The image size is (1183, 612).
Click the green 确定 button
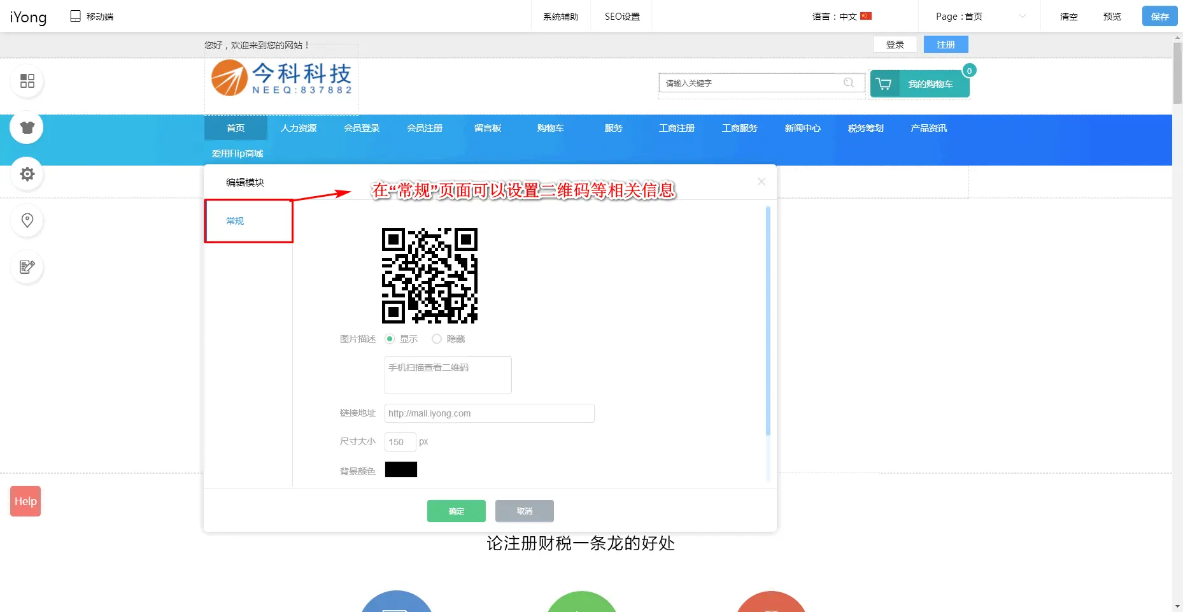456,511
